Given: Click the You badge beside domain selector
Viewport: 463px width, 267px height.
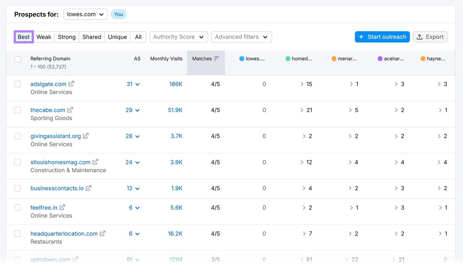Looking at the screenshot, I should [x=118, y=14].
